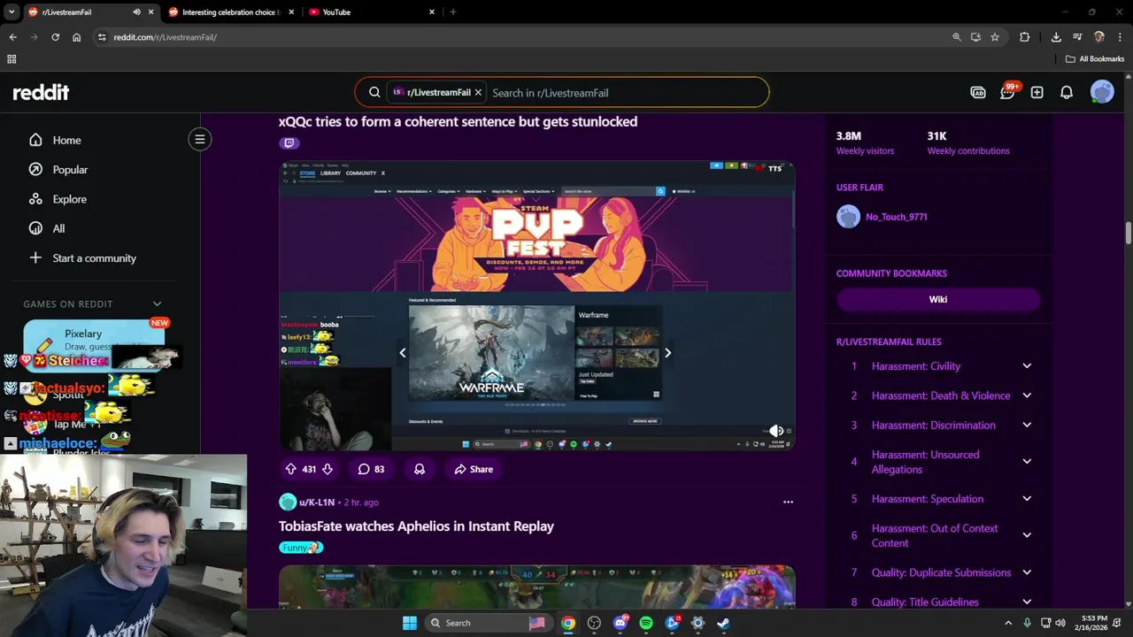Bookmark this page with the star icon
1133x637 pixels.
(995, 37)
